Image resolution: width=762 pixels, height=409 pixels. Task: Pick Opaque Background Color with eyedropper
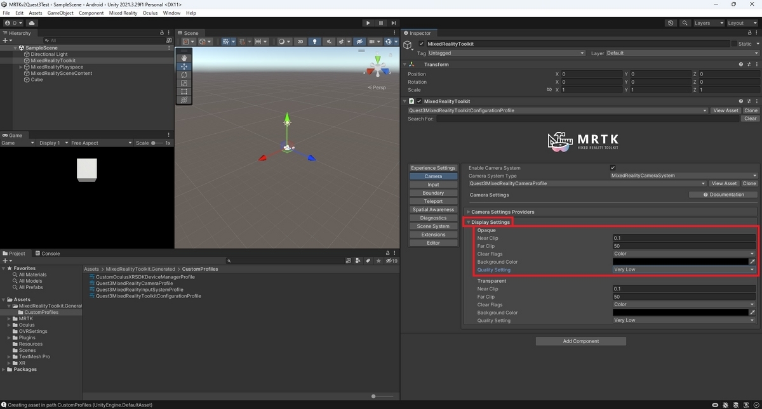[752, 261]
